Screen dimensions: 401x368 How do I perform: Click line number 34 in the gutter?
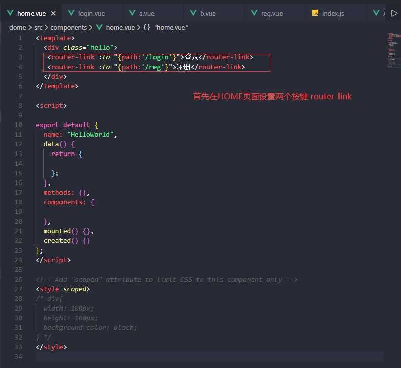pos(18,356)
